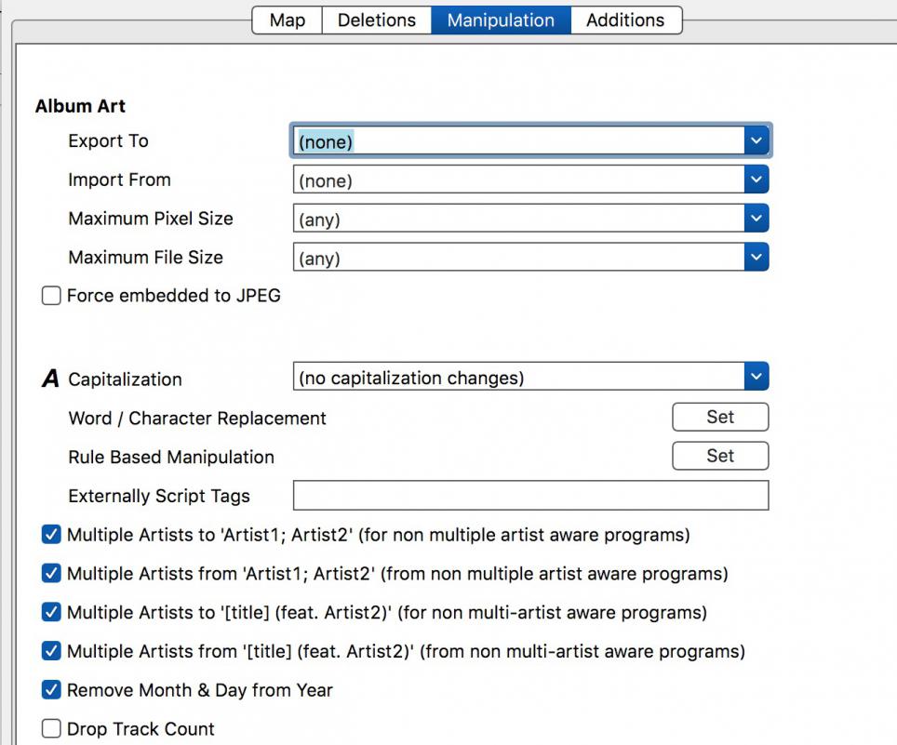Enable Force embedded to JPEG checkbox
The image size is (897, 745).
(x=51, y=296)
